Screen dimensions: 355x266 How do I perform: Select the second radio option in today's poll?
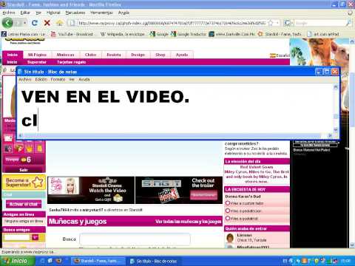tap(228, 211)
